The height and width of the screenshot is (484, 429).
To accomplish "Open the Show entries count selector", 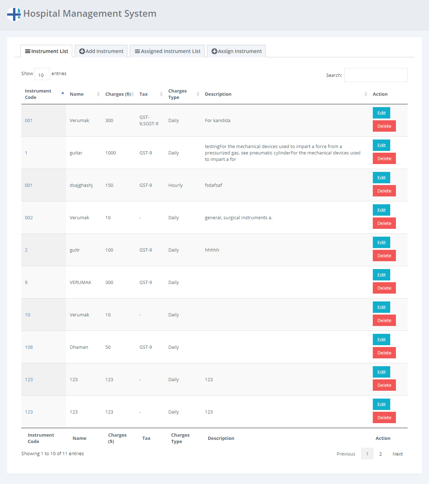I will point(42,74).
